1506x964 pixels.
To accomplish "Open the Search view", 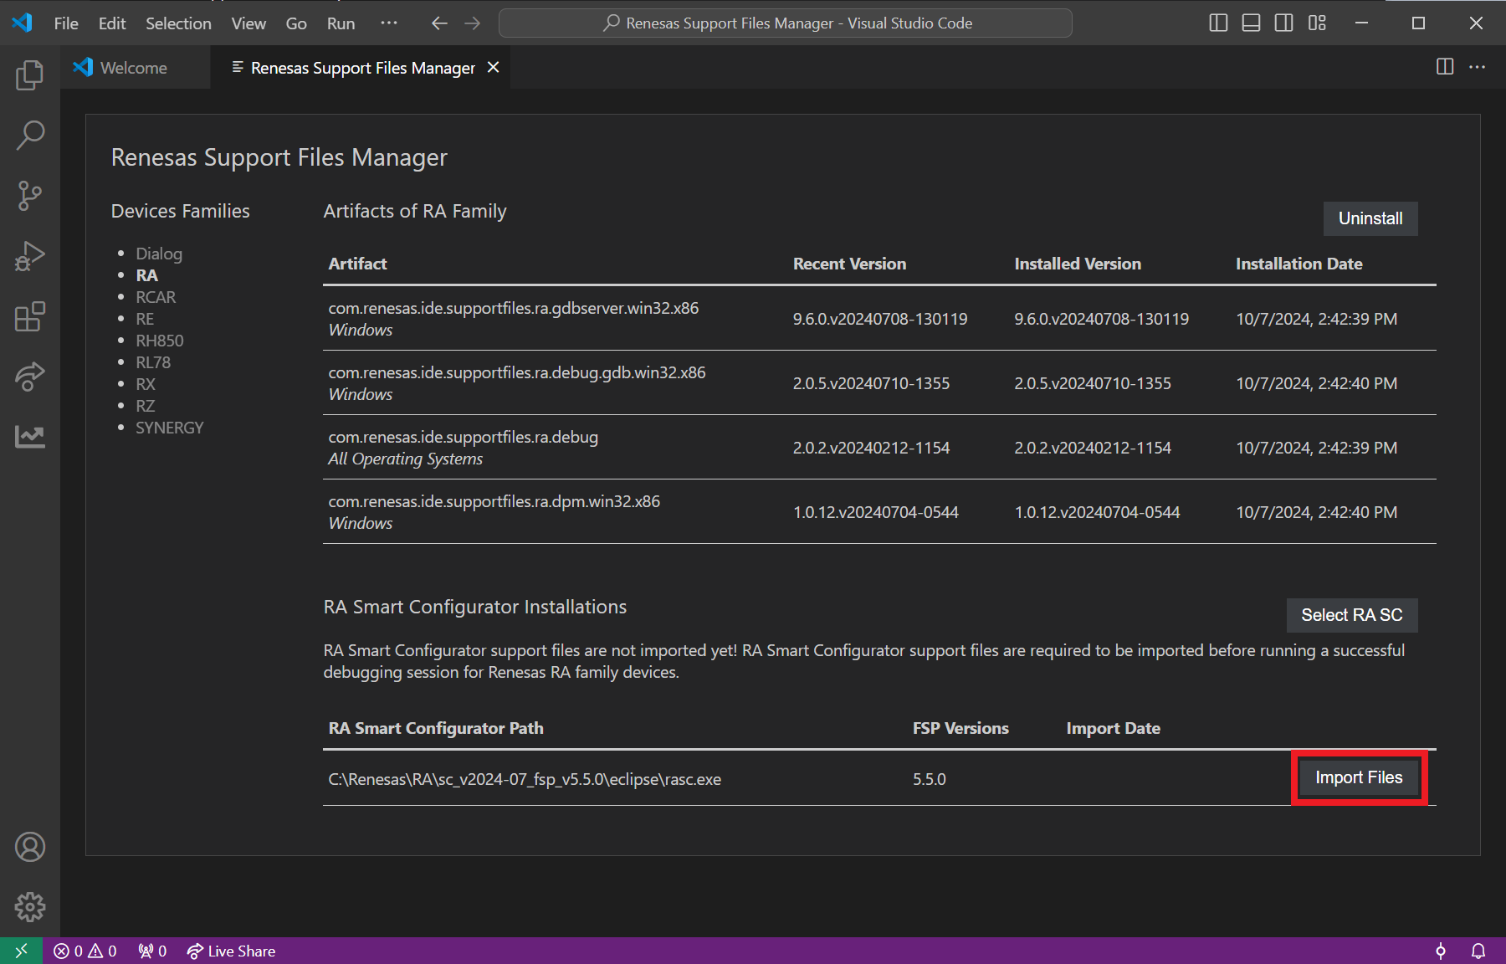I will pos(30,136).
